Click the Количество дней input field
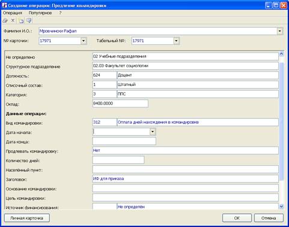 coord(118,160)
